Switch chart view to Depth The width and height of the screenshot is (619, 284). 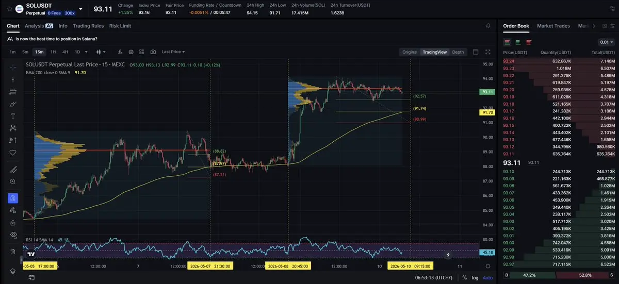[458, 52]
